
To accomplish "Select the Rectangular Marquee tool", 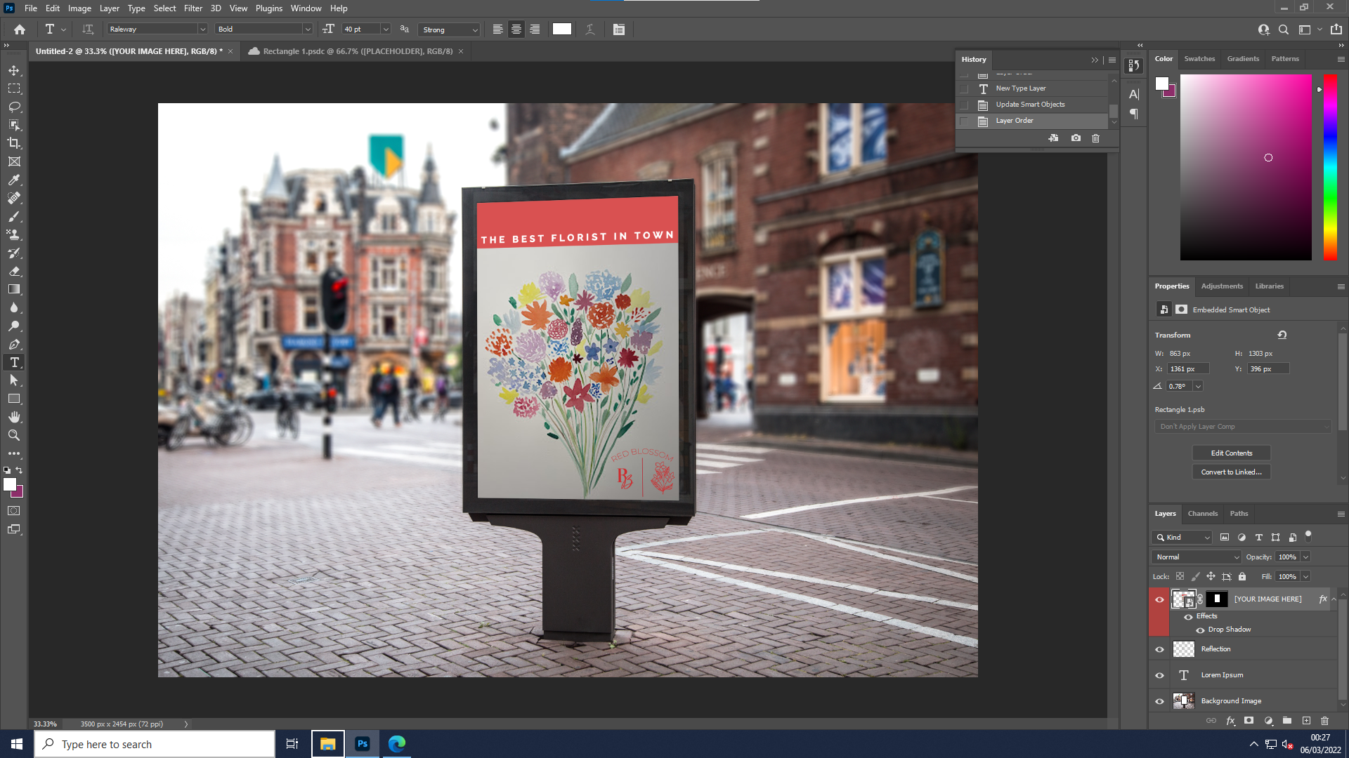I will (x=14, y=88).
